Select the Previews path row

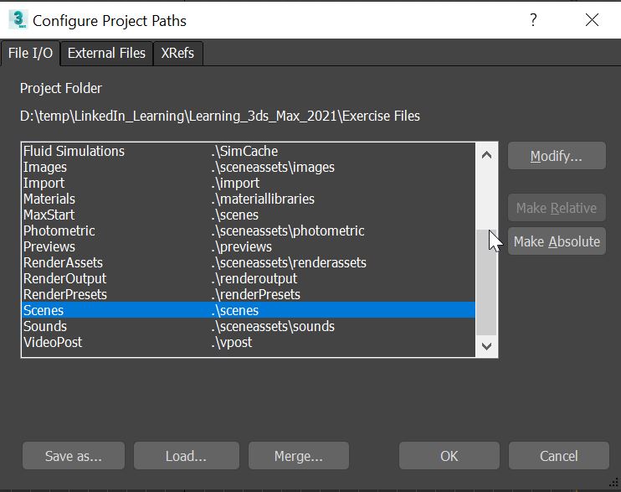pos(249,246)
